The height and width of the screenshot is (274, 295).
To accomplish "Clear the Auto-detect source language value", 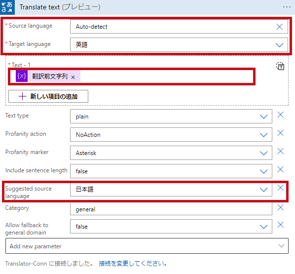I will pyautogui.click(x=279, y=27).
